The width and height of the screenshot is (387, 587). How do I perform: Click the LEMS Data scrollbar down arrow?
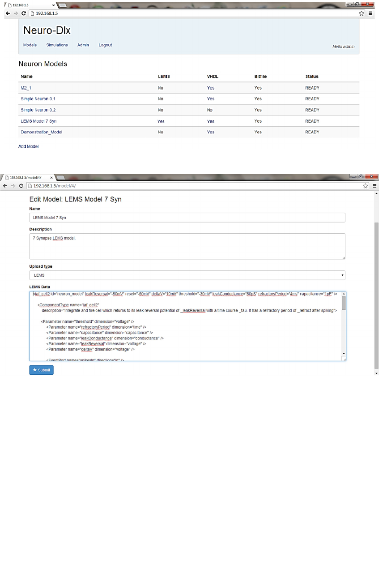pyautogui.click(x=343, y=354)
